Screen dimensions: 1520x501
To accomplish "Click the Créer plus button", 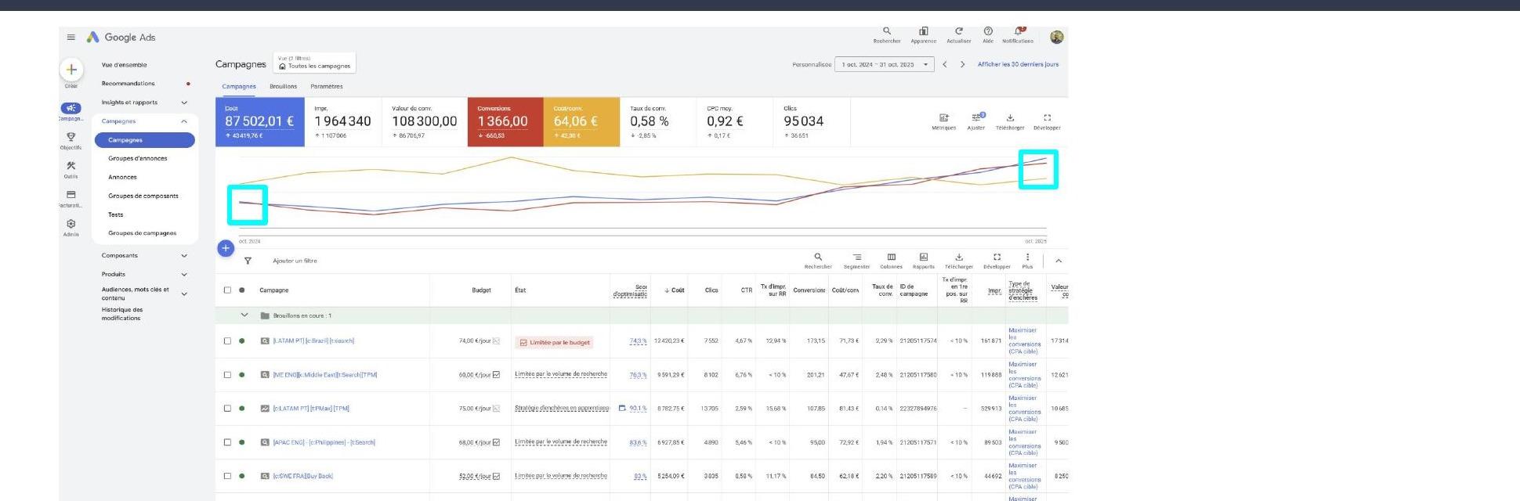I will (71, 70).
